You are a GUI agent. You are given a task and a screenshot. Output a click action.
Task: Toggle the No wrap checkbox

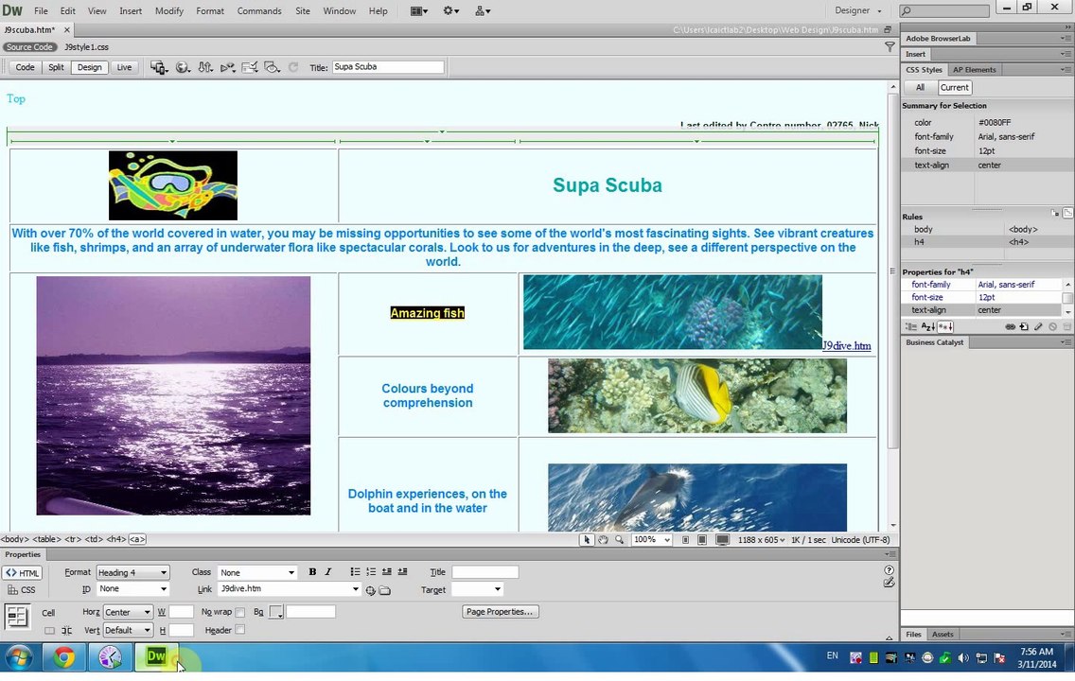[x=240, y=612]
